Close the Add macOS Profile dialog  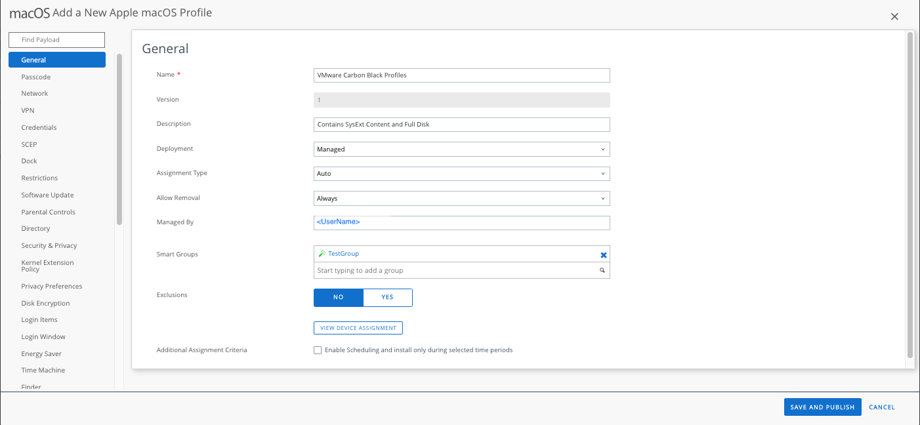(x=894, y=16)
